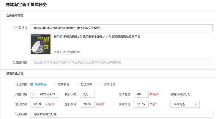Click the 开始日期 2020-02-14 date field
Image resolution: width=216 pixels, height=119 pixels.
[45, 94]
